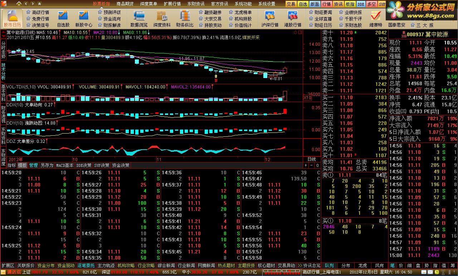Click 预测评级 toolbar item

[109, 12]
